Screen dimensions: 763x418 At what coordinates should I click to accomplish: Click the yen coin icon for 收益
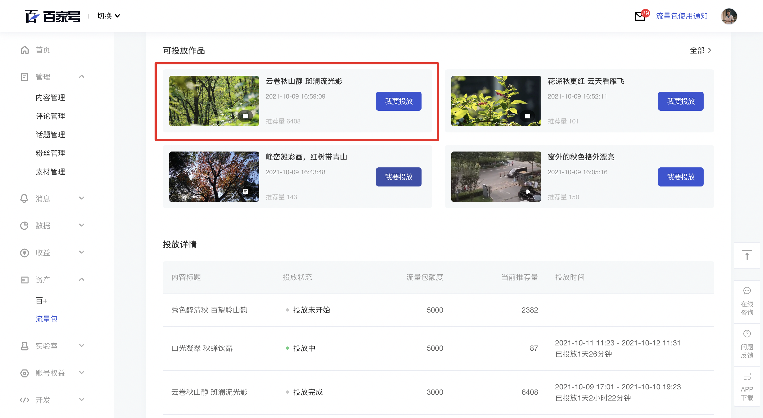24,253
